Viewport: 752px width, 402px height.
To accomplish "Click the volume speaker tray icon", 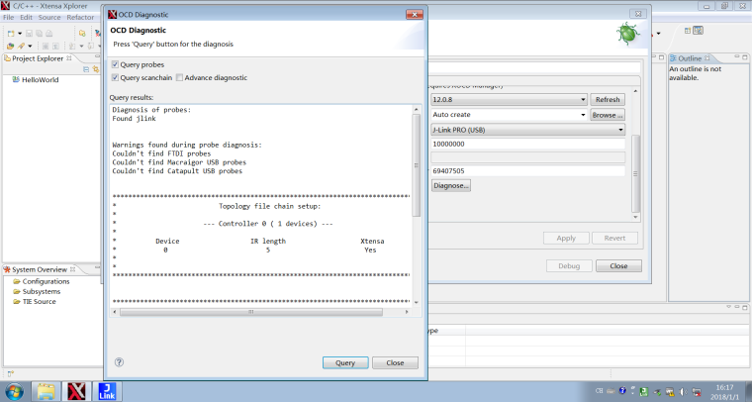I will pos(684,391).
